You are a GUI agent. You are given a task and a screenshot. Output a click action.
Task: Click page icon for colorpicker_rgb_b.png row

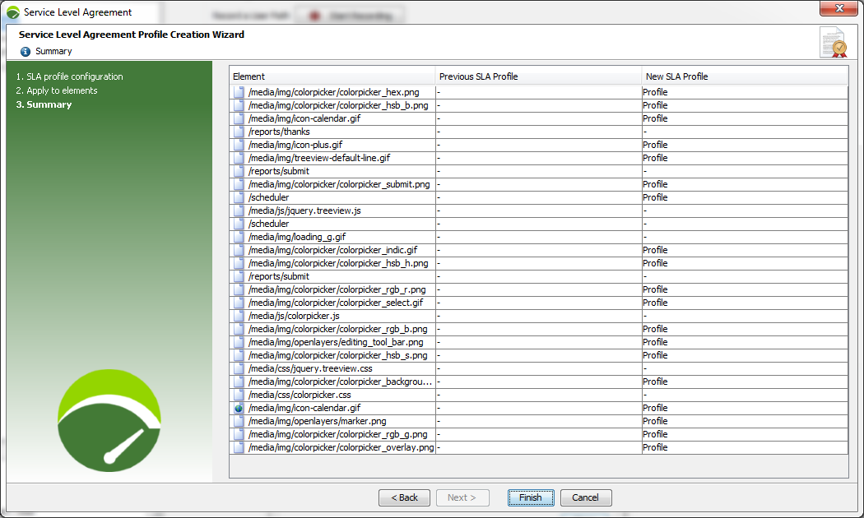pyautogui.click(x=239, y=329)
